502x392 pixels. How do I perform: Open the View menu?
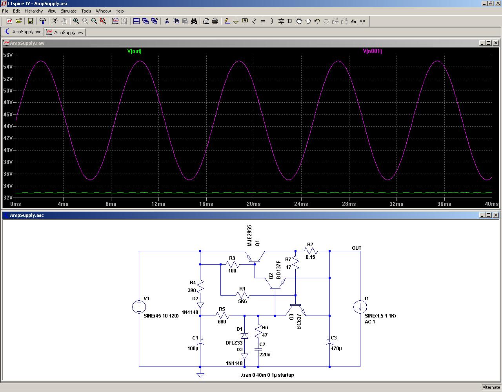(x=52, y=11)
